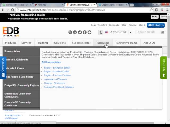Open the Facebook social icon
This screenshot has height=127, width=170.
tap(84, 32)
